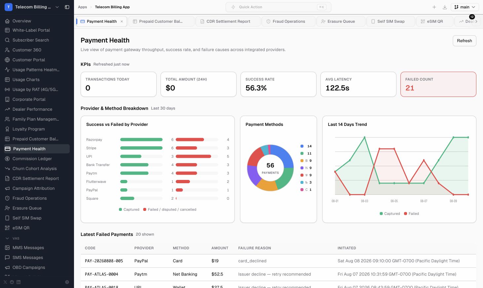Click the blue segment of payments donut
Viewport: 483px width, 288px height.
[284, 155]
